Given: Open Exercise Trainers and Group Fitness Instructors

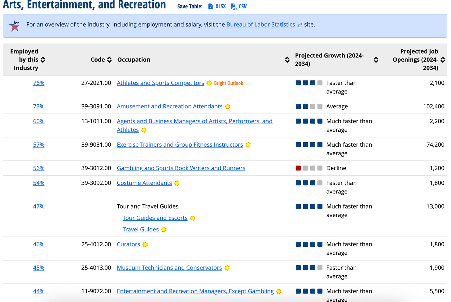Looking at the screenshot, I should coord(180,145).
